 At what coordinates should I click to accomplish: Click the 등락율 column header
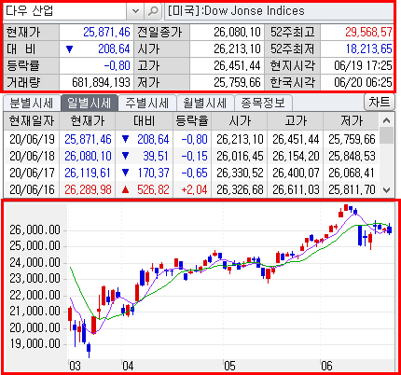click(192, 121)
